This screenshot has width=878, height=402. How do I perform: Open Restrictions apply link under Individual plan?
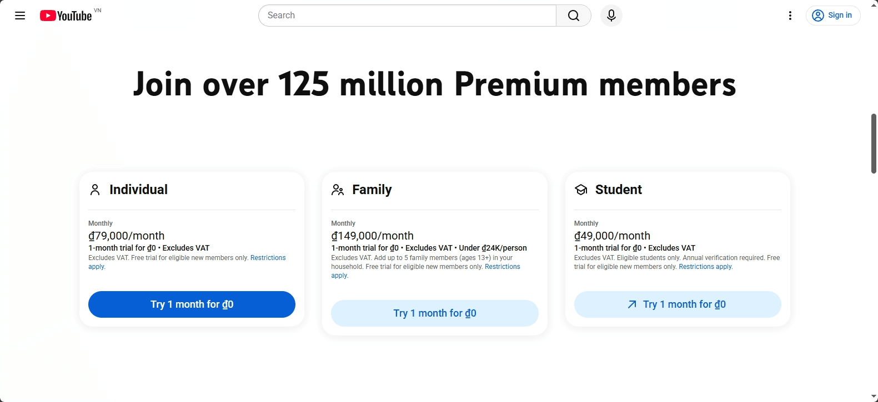tap(268, 257)
